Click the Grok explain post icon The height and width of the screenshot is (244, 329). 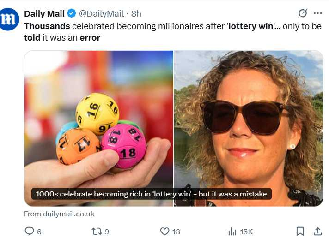point(303,13)
